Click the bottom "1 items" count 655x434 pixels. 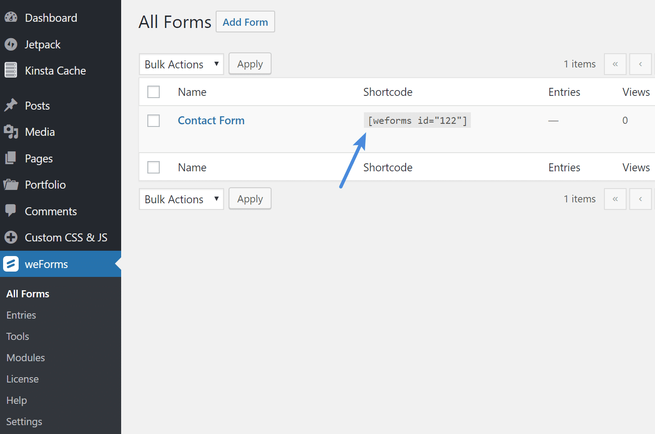580,199
